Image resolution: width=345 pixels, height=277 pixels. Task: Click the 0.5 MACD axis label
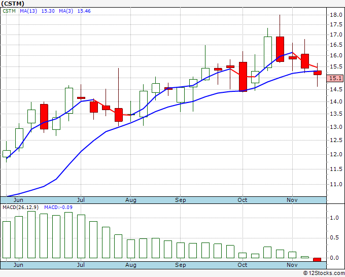pos(334,238)
